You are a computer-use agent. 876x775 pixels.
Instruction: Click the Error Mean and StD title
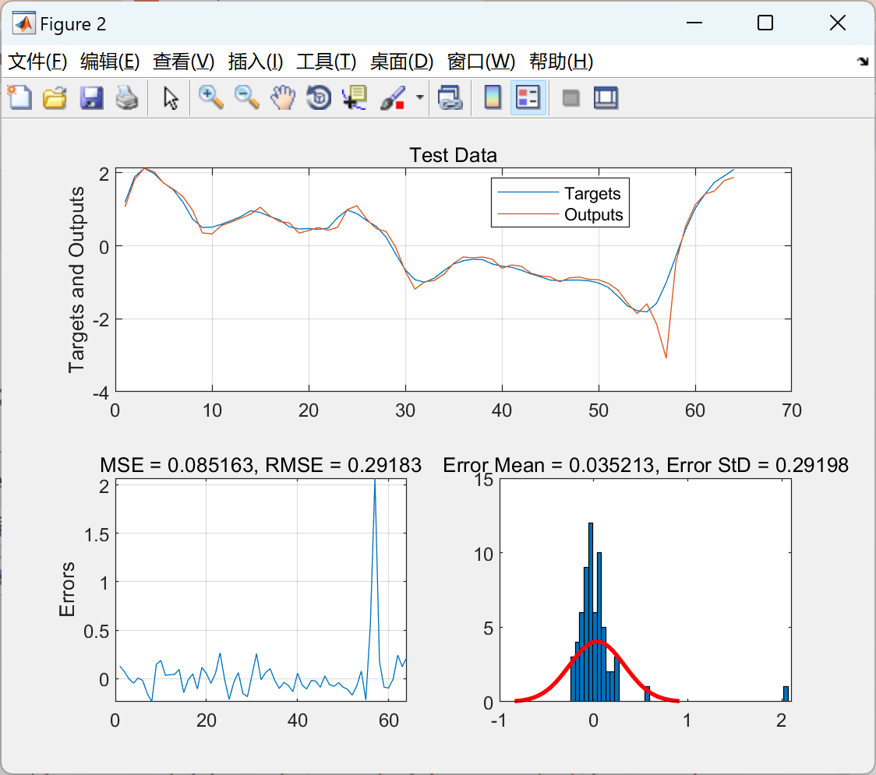(x=646, y=464)
